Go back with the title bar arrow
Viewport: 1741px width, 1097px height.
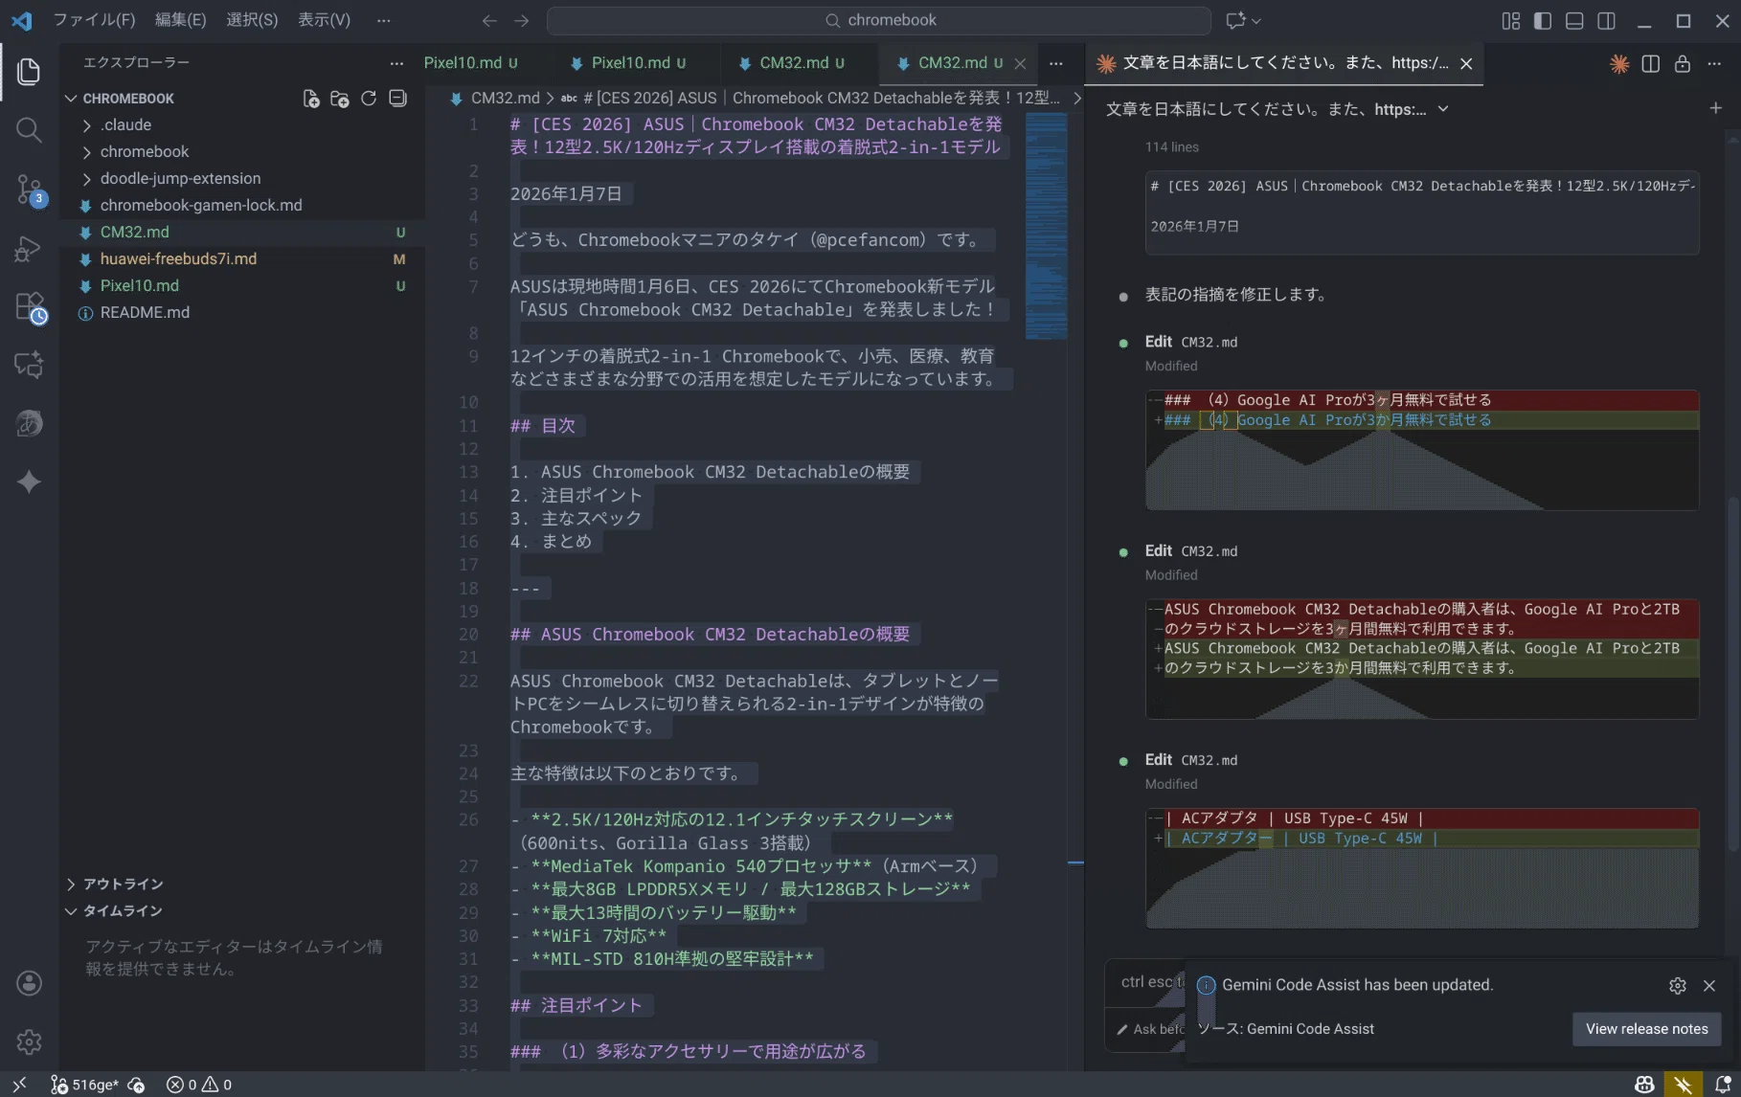click(x=489, y=20)
